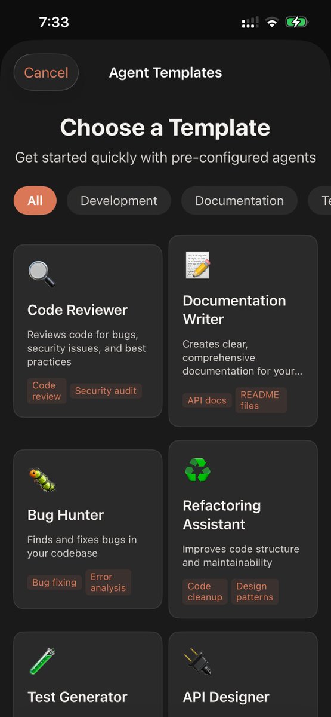Choose the API Designer template title
Viewport: 331px width, 717px height.
click(x=226, y=697)
